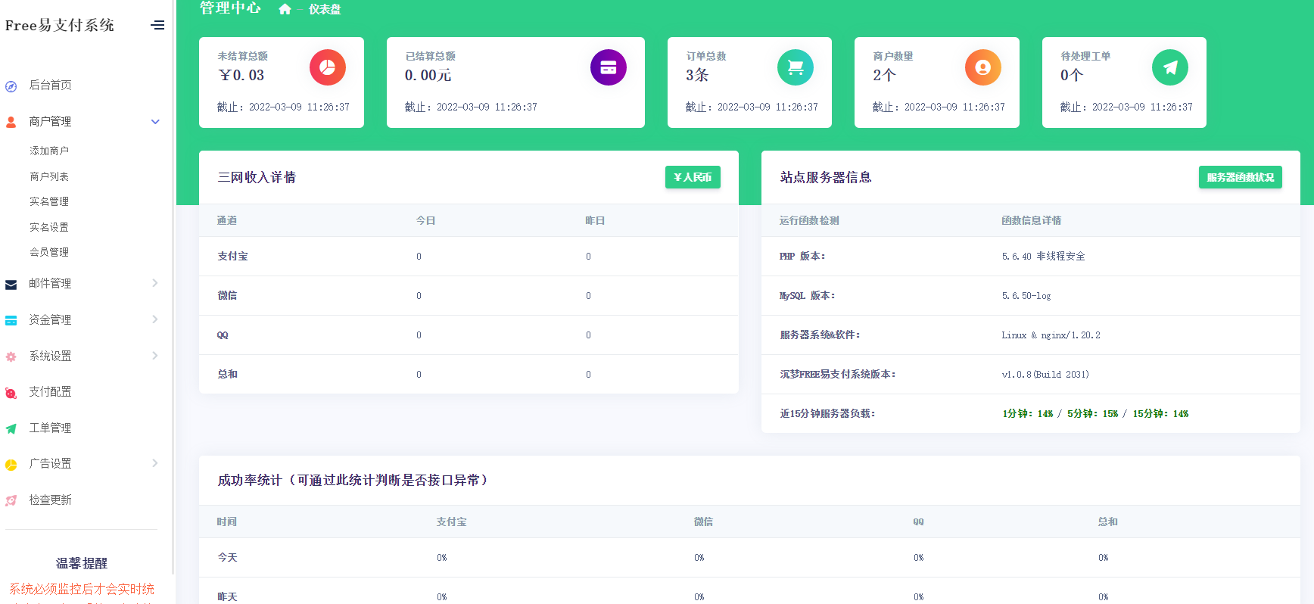Select 实名设置 submenu item
This screenshot has width=1314, height=604.
(49, 227)
